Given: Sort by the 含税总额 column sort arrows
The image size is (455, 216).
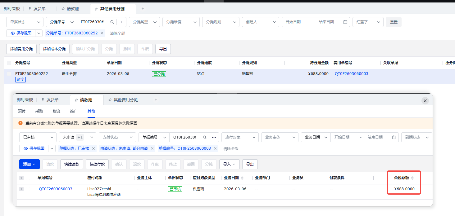Looking at the screenshot, I should 412,178.
